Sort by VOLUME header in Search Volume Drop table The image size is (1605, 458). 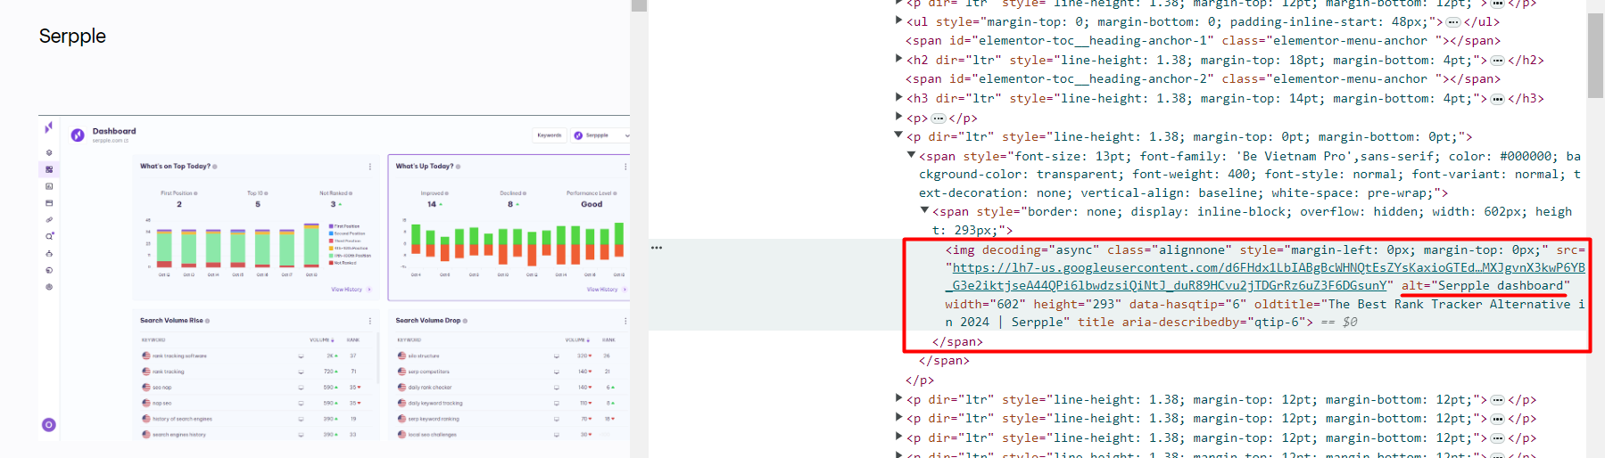click(577, 340)
